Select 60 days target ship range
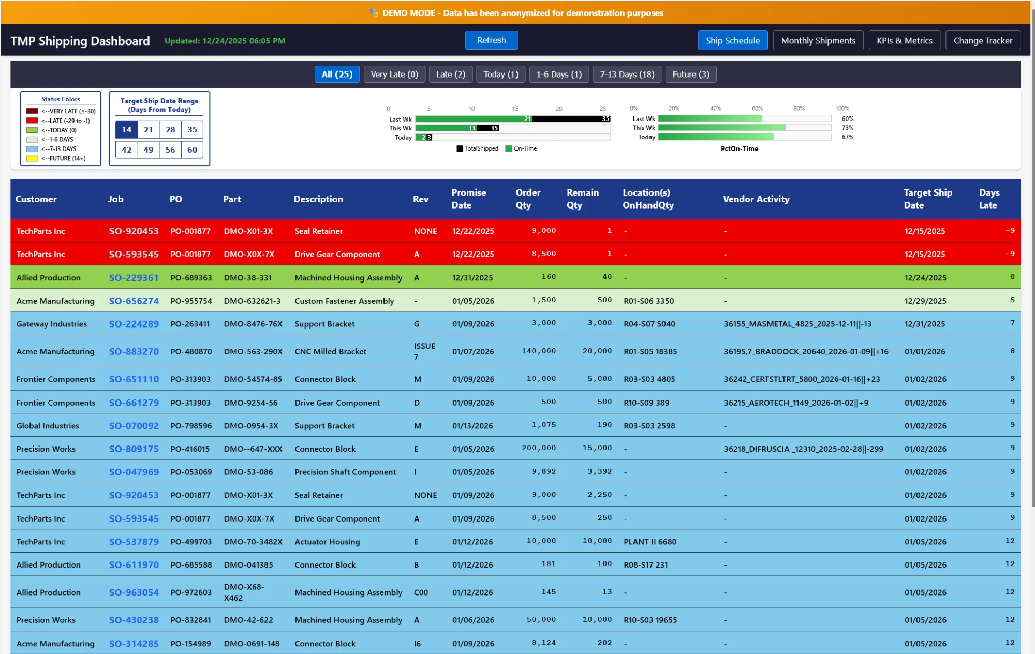Viewport: 1035px width, 654px height. click(x=192, y=150)
